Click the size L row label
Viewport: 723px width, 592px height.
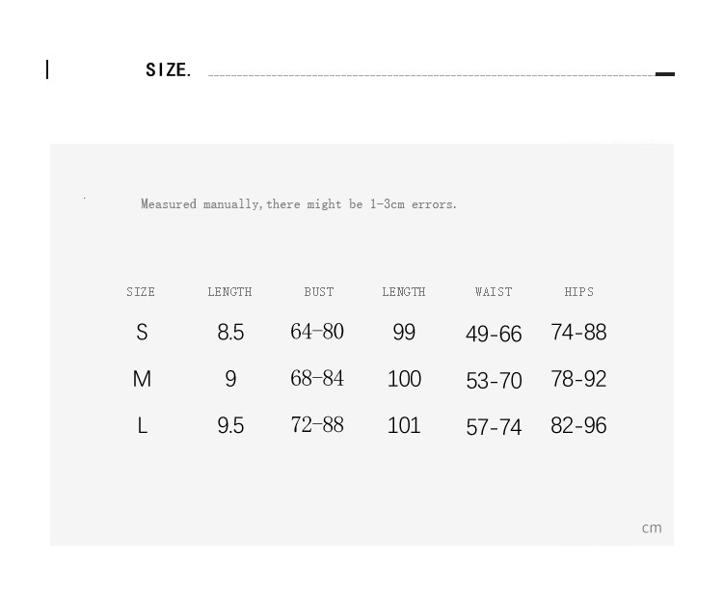tap(142, 425)
